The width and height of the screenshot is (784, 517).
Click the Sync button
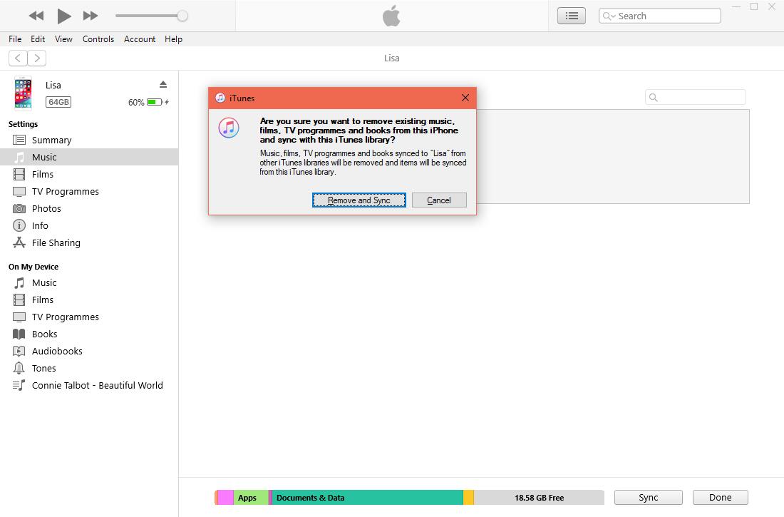click(649, 498)
